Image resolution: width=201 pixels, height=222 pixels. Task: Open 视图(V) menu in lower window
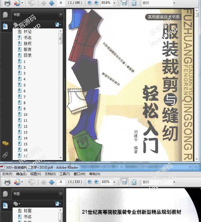point(36,174)
